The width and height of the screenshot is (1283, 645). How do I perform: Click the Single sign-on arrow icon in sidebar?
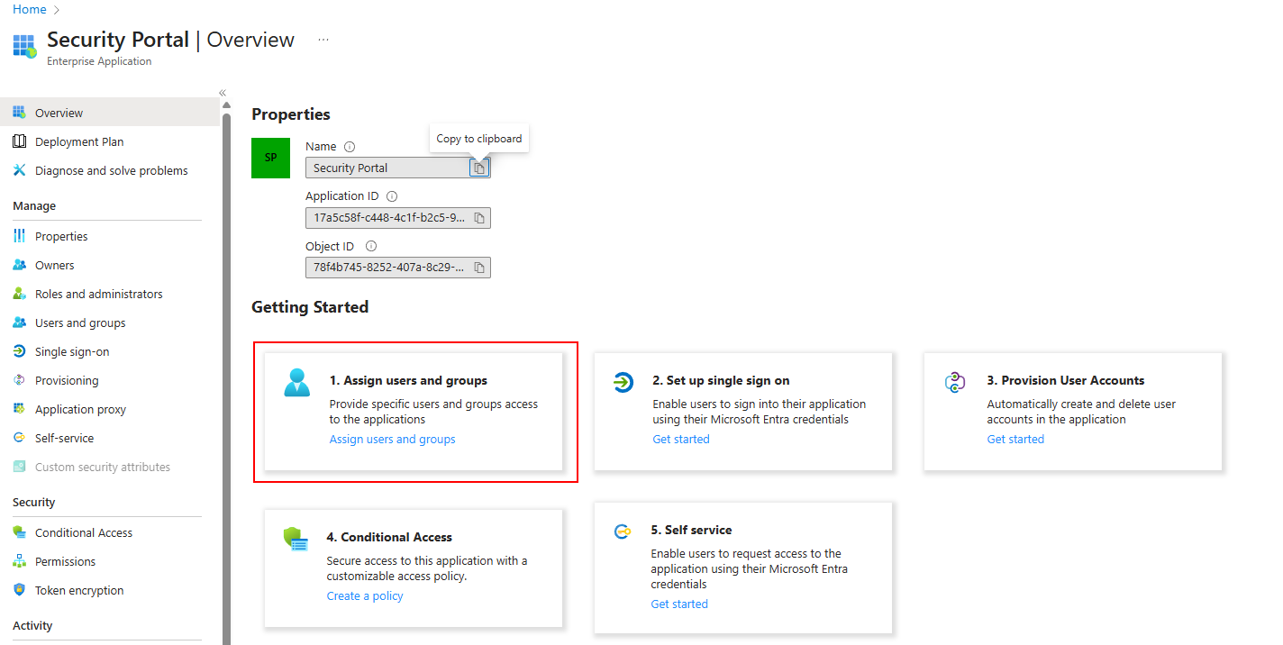pos(19,351)
